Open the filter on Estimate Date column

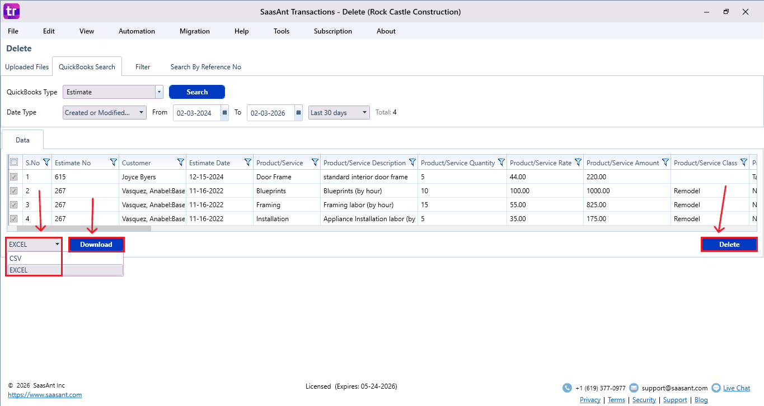click(248, 163)
